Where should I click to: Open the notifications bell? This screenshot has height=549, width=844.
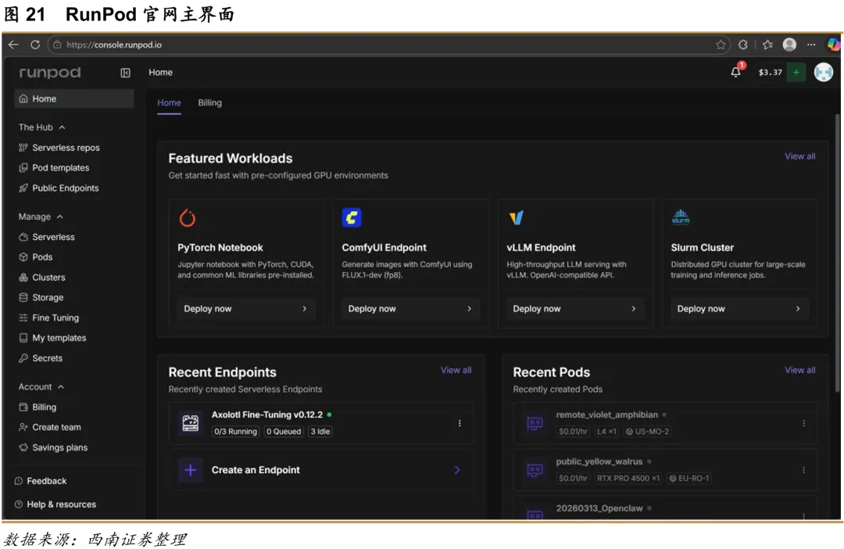[x=736, y=72]
